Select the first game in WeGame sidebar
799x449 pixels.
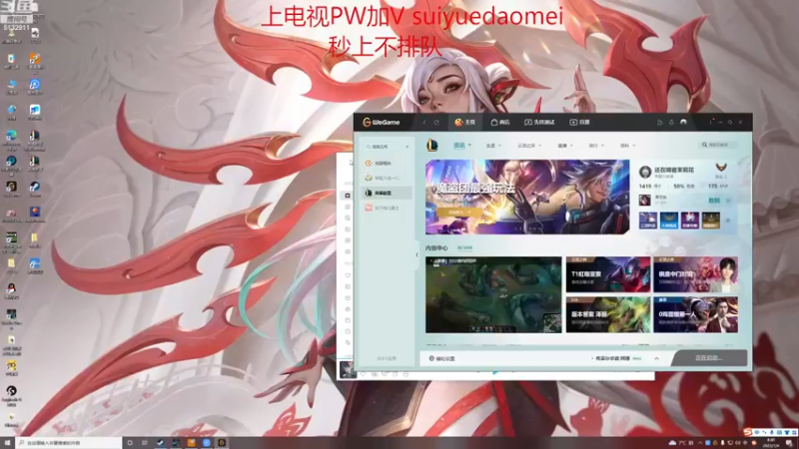tap(388, 164)
